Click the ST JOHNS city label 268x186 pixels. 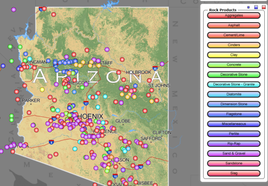pyautogui.click(x=159, y=85)
